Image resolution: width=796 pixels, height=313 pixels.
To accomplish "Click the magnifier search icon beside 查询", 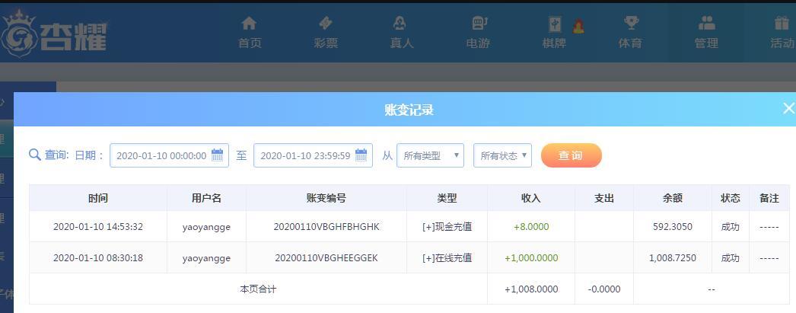I will tap(34, 155).
